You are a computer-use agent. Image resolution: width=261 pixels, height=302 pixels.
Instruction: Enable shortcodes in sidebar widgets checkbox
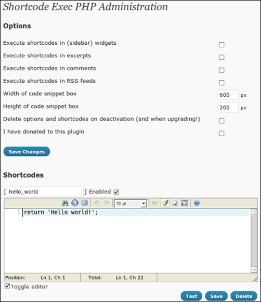click(x=221, y=45)
